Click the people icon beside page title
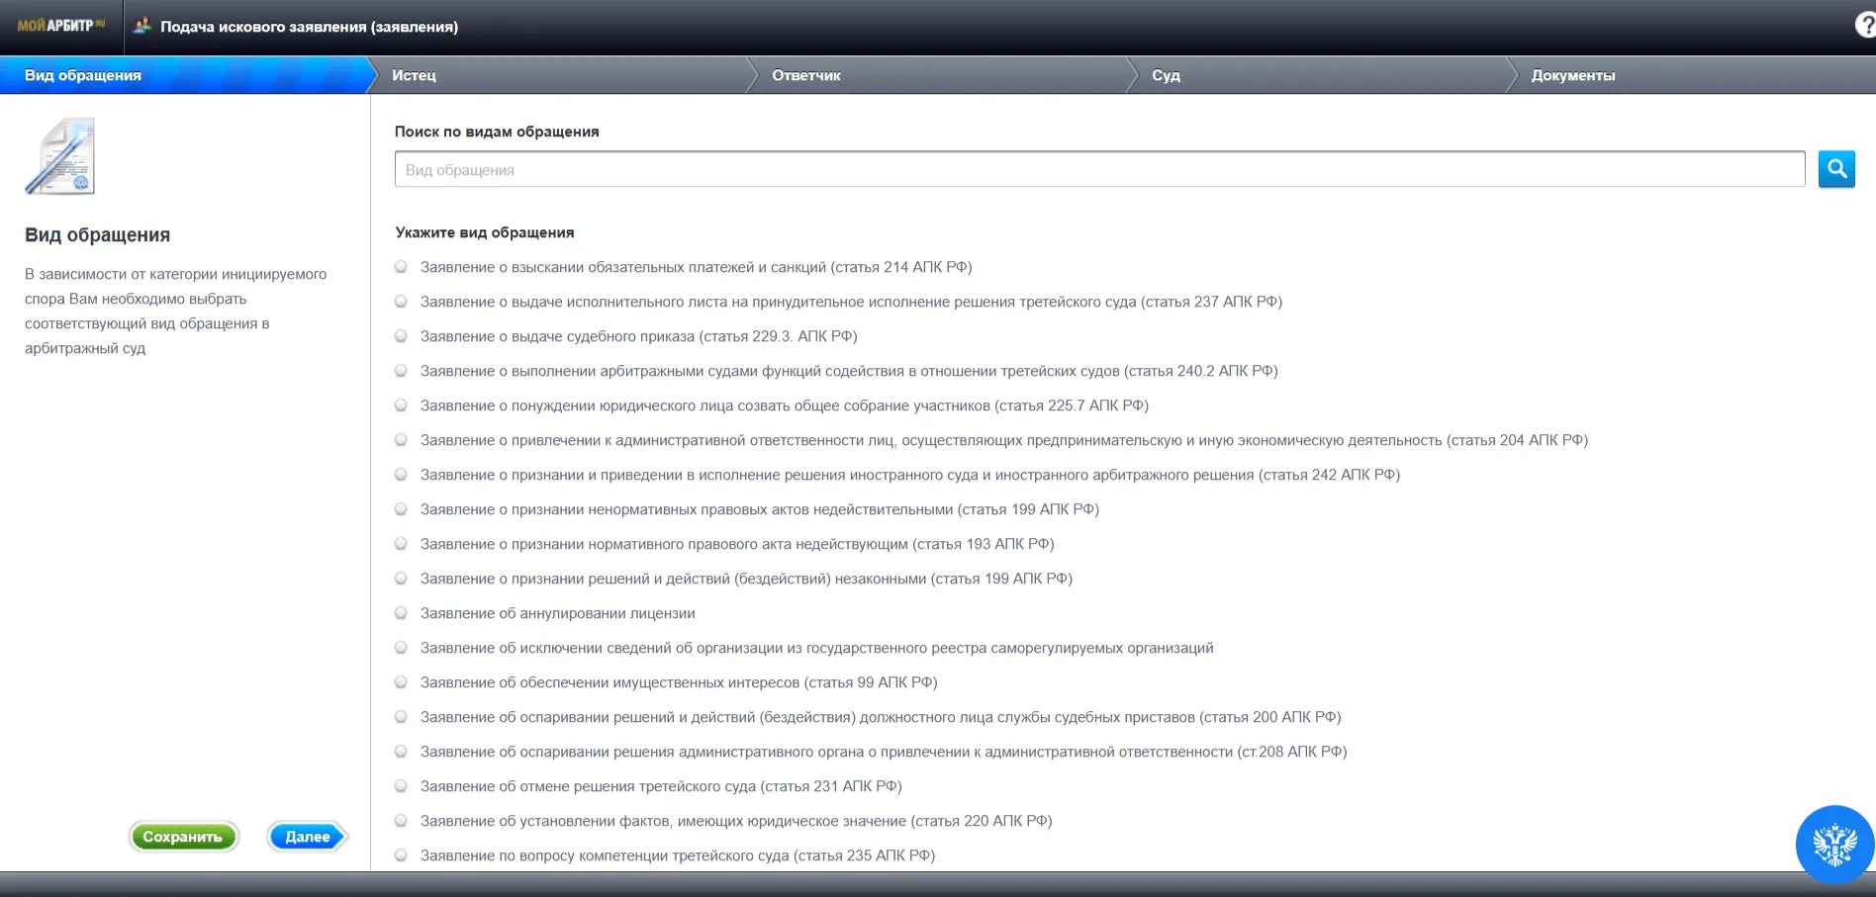Image resolution: width=1876 pixels, height=897 pixels. 142,26
